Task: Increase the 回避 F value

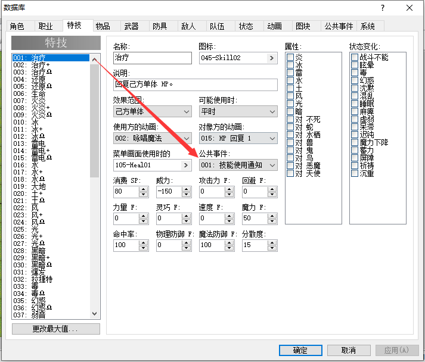Action: tap(272, 189)
